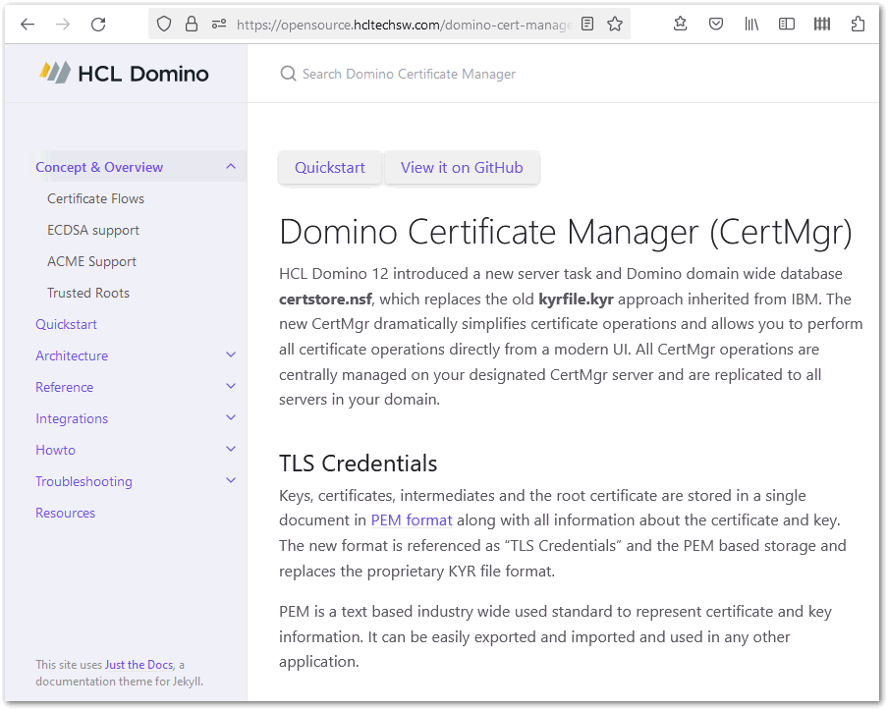Open the ACME Support page
The image size is (888, 710).
(x=91, y=261)
